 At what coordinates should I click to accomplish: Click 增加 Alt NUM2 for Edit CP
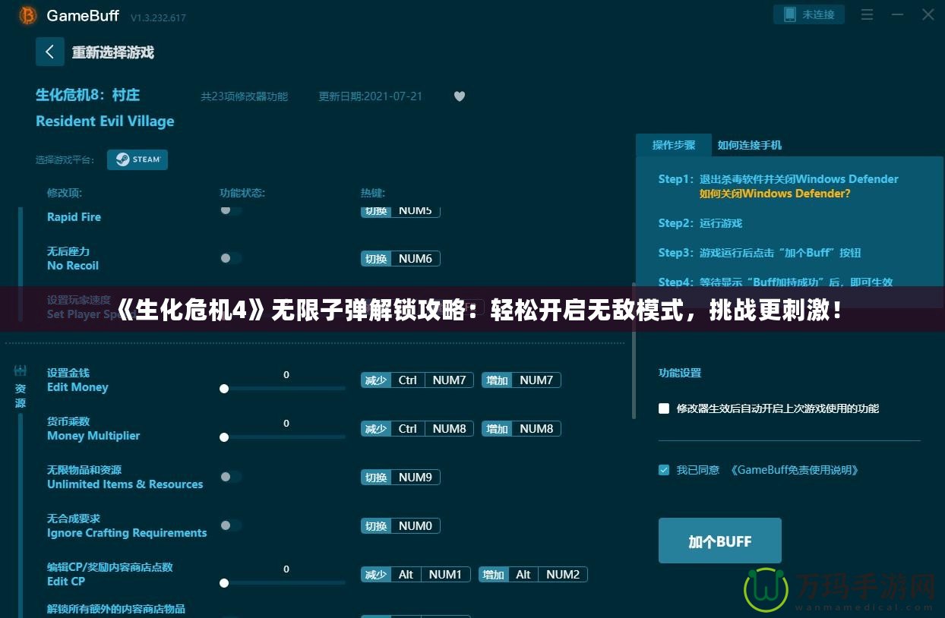click(x=533, y=575)
